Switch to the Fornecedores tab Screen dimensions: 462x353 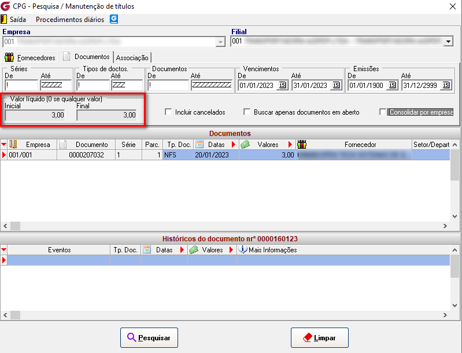coord(30,57)
